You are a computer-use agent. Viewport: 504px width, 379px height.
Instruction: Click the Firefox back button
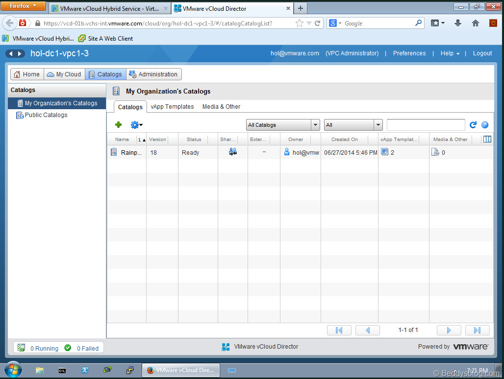click(10, 23)
